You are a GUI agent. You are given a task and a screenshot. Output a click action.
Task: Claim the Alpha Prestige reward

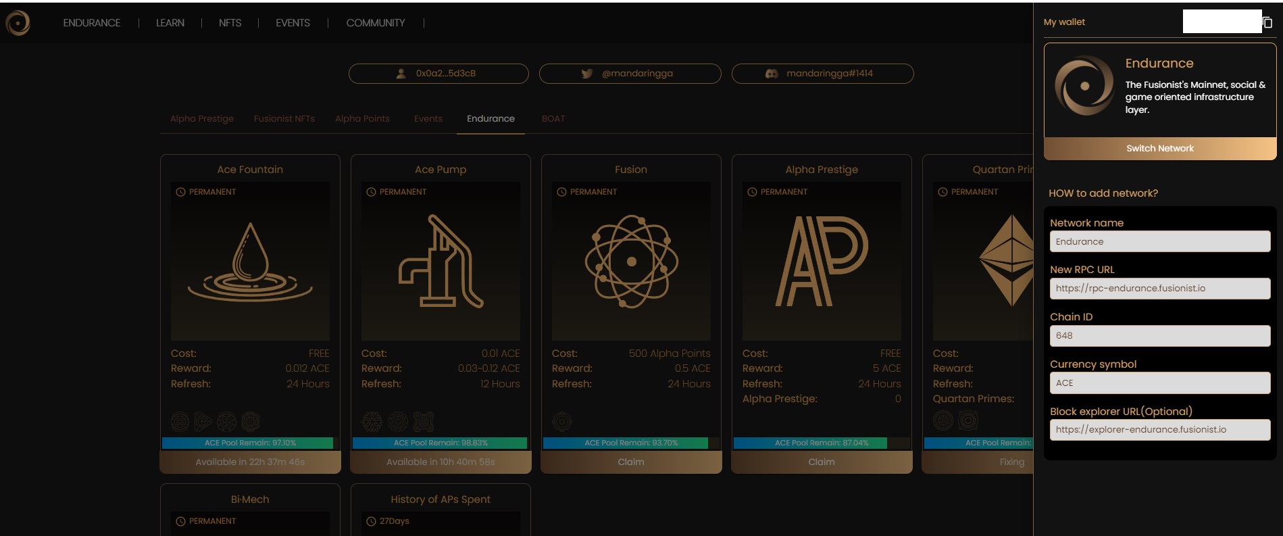pyautogui.click(x=822, y=462)
